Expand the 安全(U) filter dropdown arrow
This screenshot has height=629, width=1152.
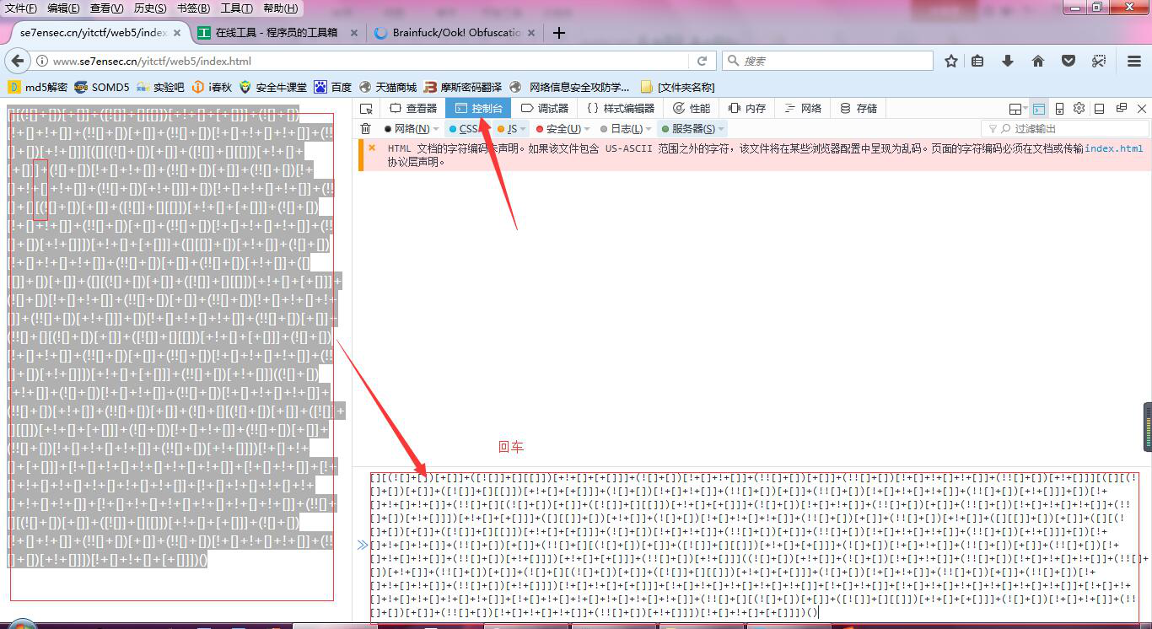point(588,129)
